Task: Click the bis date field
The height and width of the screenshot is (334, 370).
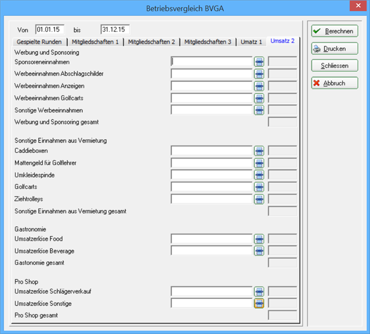Action: pyautogui.click(x=115, y=29)
